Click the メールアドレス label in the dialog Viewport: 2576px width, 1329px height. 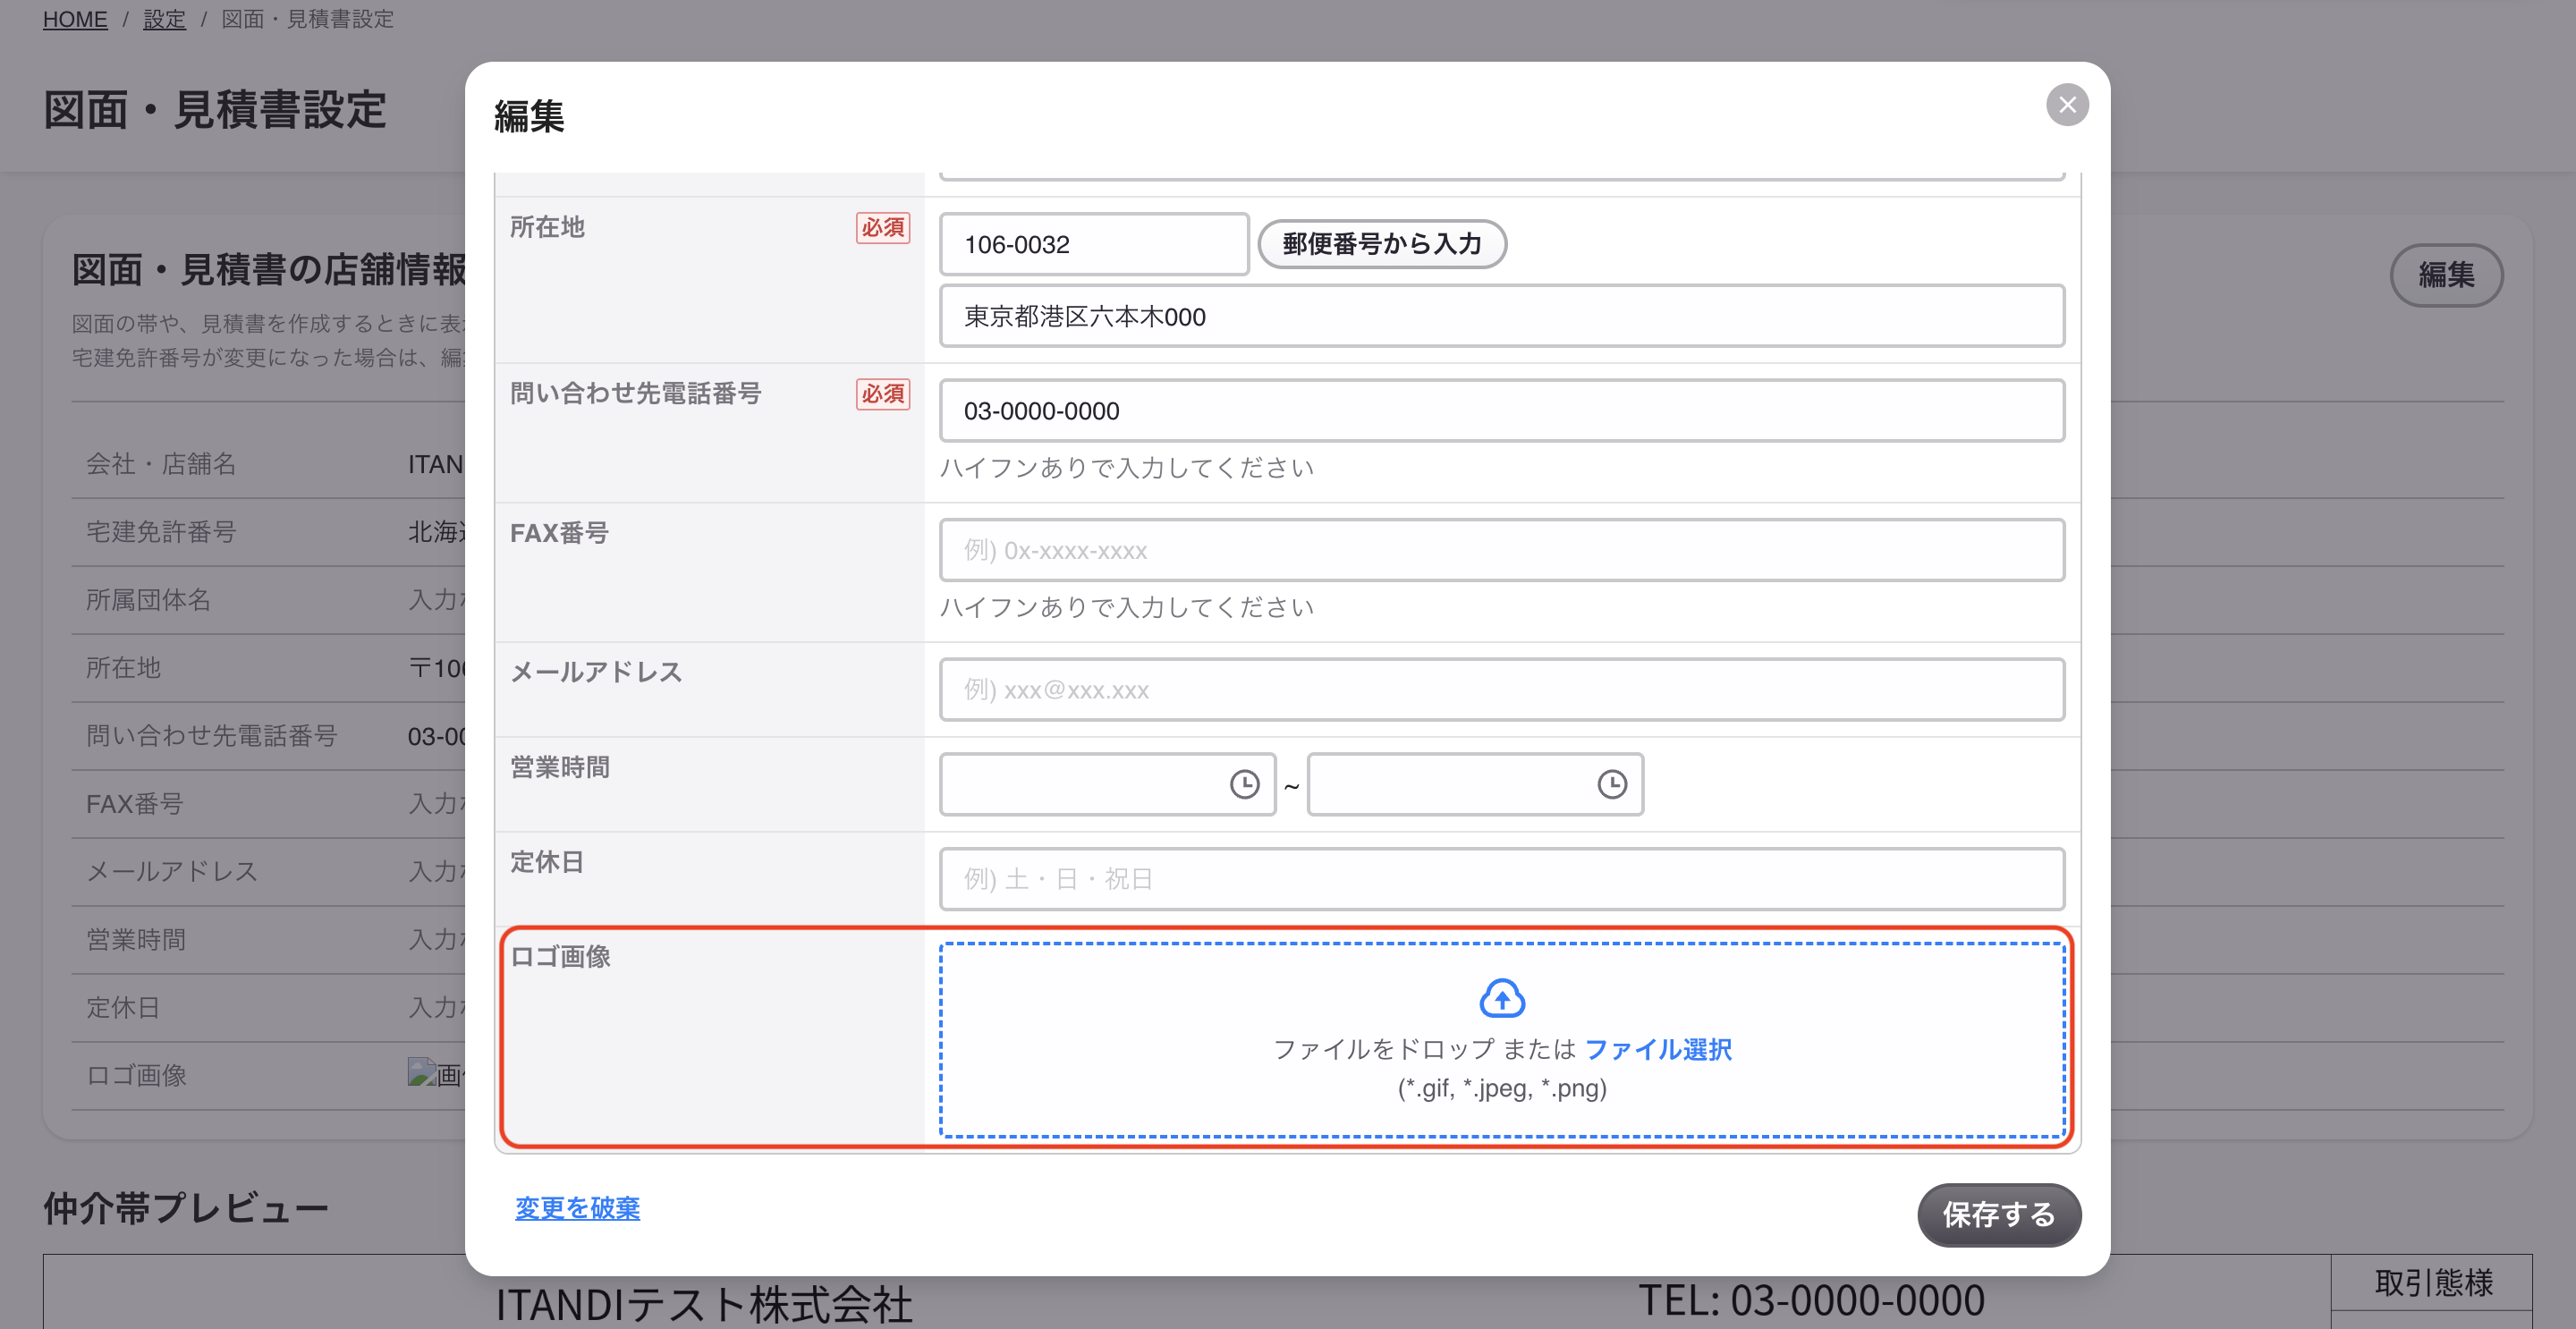tap(597, 672)
